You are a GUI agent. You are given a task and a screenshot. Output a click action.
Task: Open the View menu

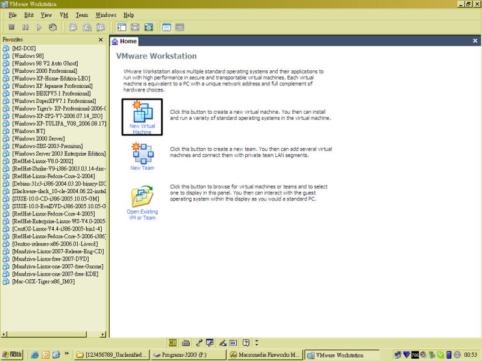[x=46, y=14]
